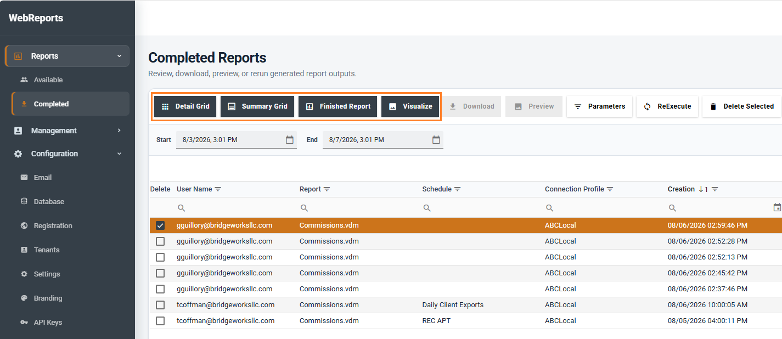Click the Creation column filter icon

click(x=715, y=189)
